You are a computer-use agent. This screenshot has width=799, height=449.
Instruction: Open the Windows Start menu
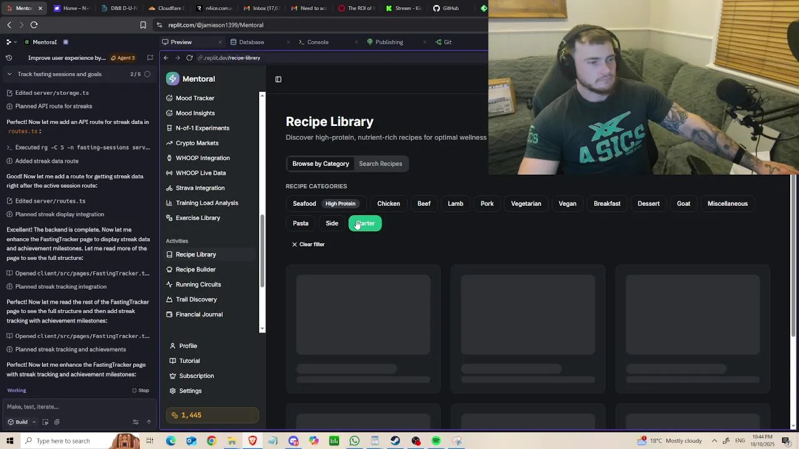tap(9, 441)
